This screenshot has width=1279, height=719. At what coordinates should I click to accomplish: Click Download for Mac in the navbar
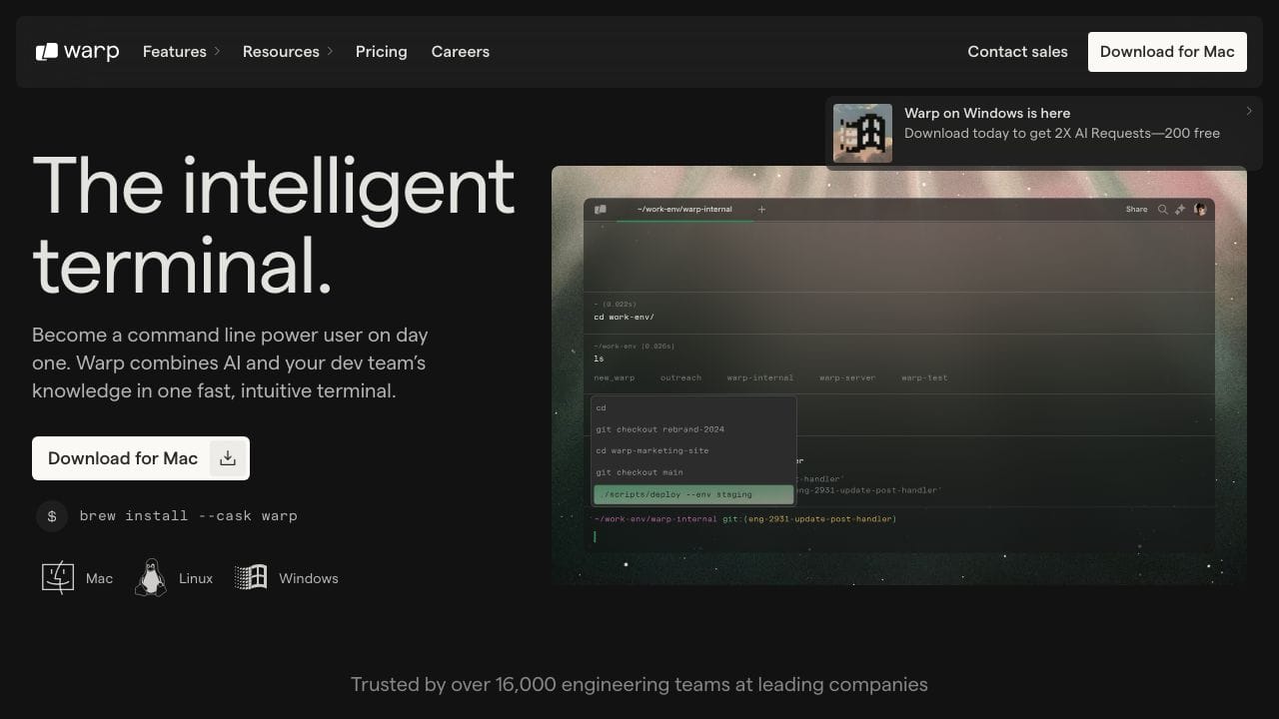point(1167,52)
